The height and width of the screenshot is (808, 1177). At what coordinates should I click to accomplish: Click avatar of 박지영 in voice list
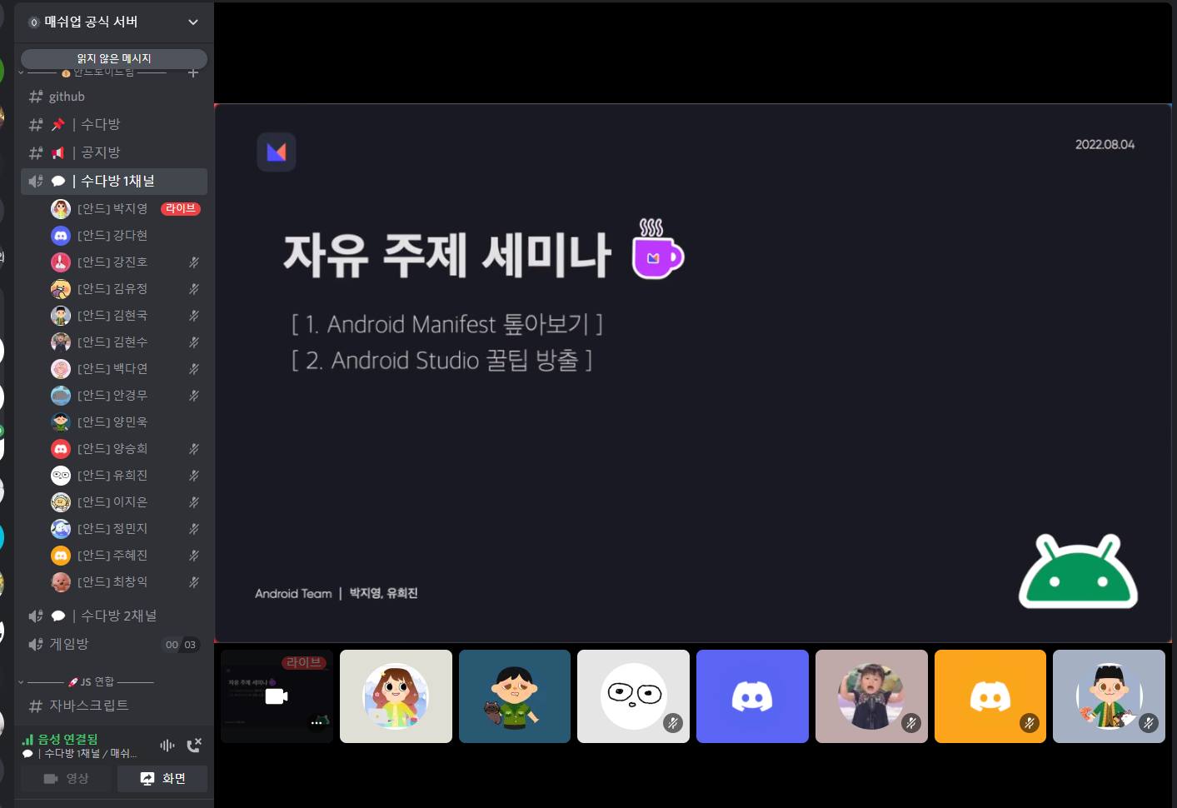pos(61,208)
